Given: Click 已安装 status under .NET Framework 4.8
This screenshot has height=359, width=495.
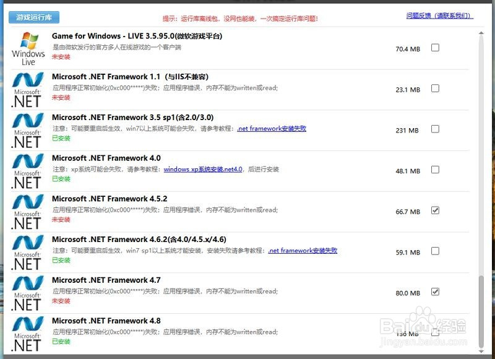Looking at the screenshot, I should [x=61, y=342].
